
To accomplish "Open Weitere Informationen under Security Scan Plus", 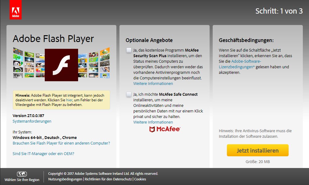I will (153, 83).
